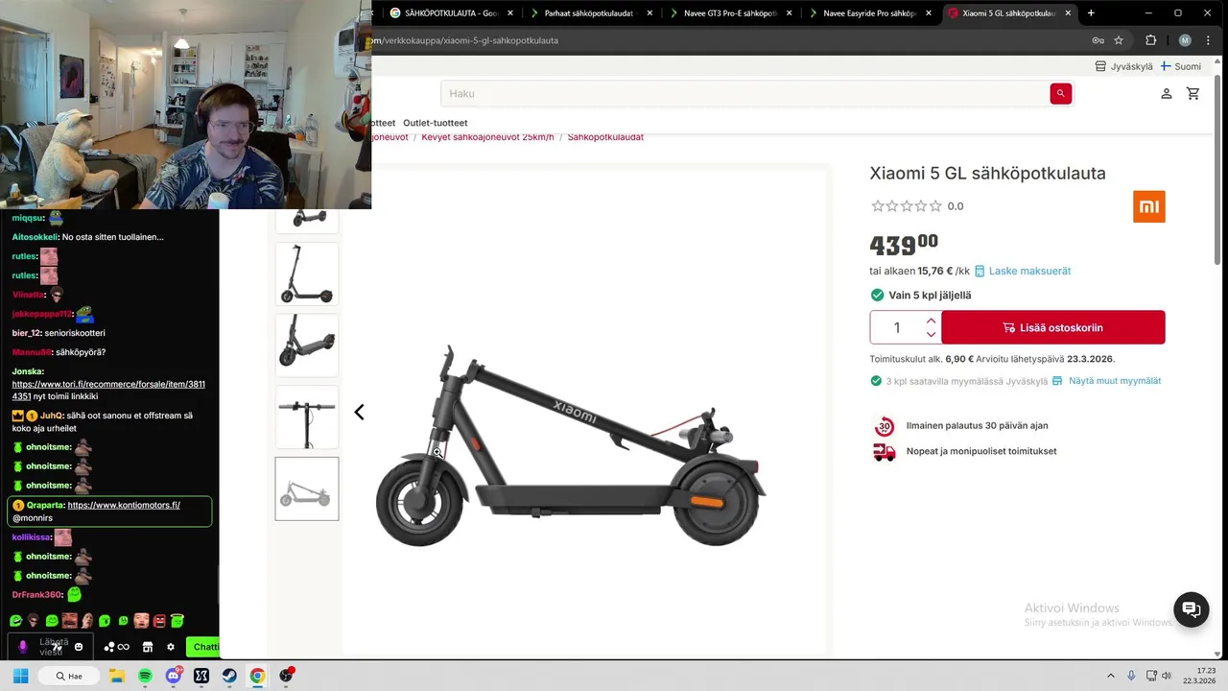The height and width of the screenshot is (691, 1228).
Task: Open a new Chrome tab with the plus button
Action: click(x=1091, y=13)
